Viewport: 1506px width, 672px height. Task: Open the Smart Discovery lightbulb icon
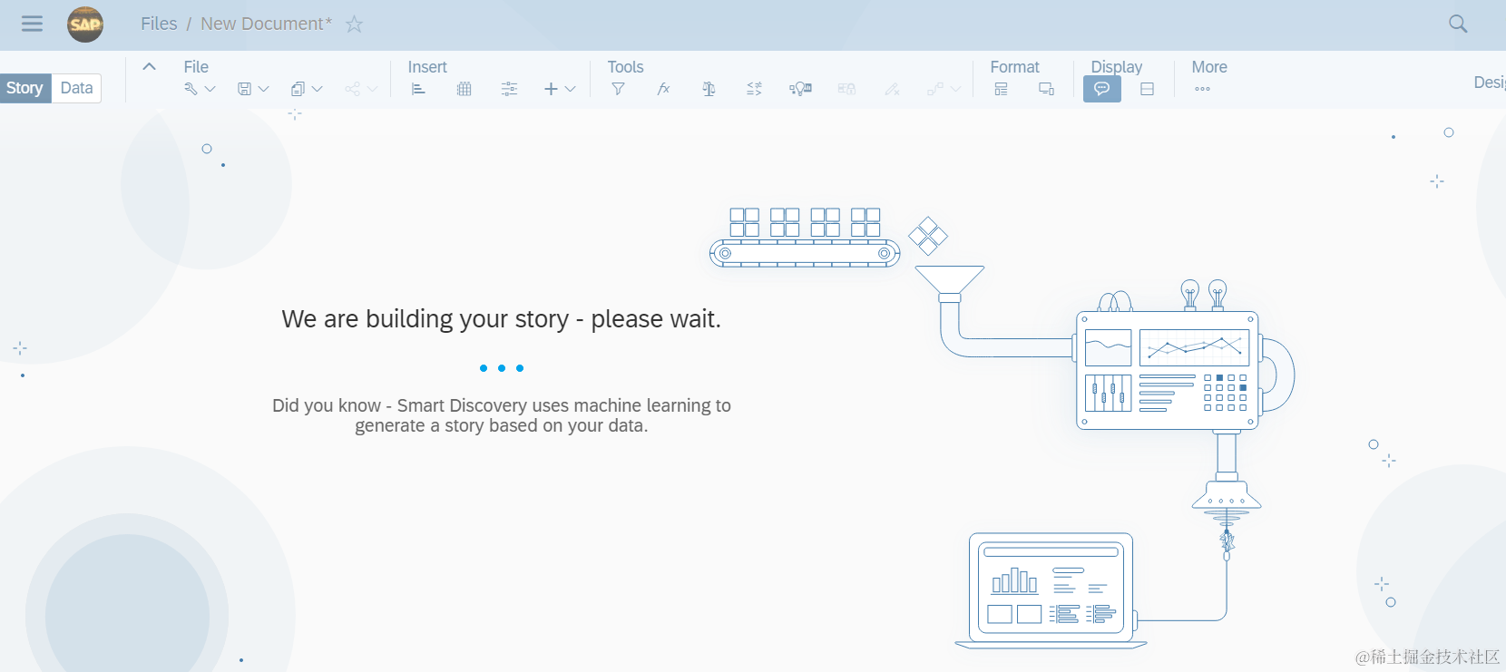point(800,89)
